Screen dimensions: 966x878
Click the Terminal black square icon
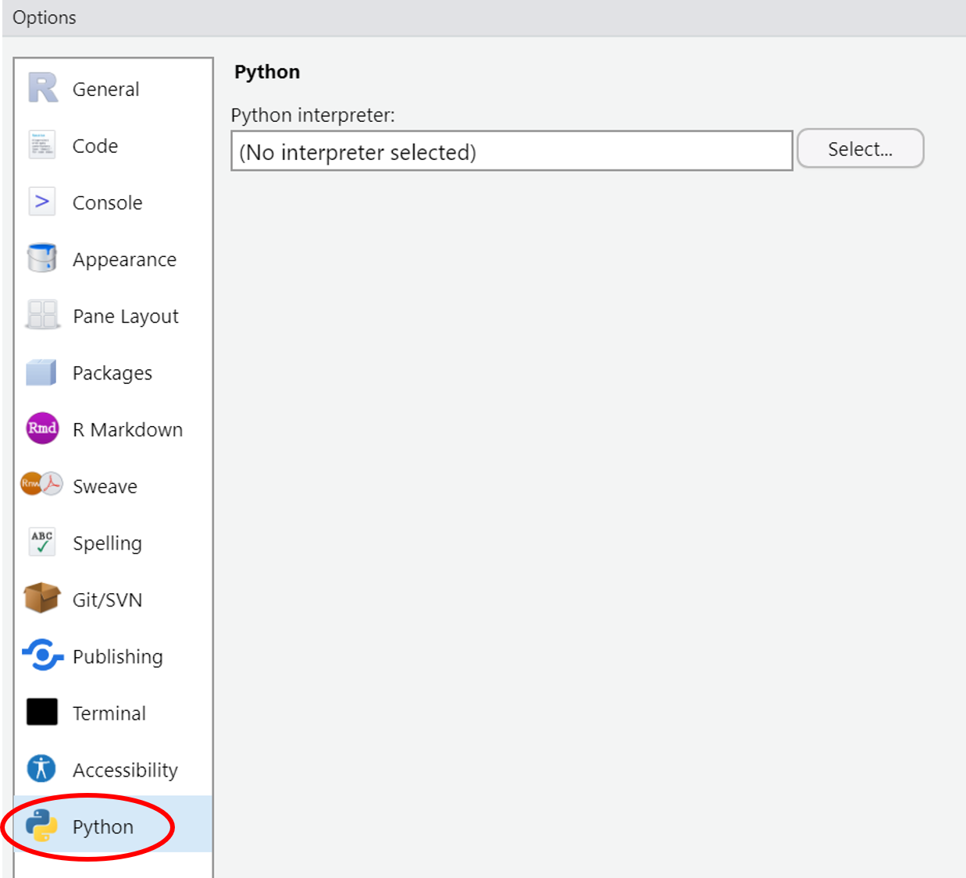(42, 712)
